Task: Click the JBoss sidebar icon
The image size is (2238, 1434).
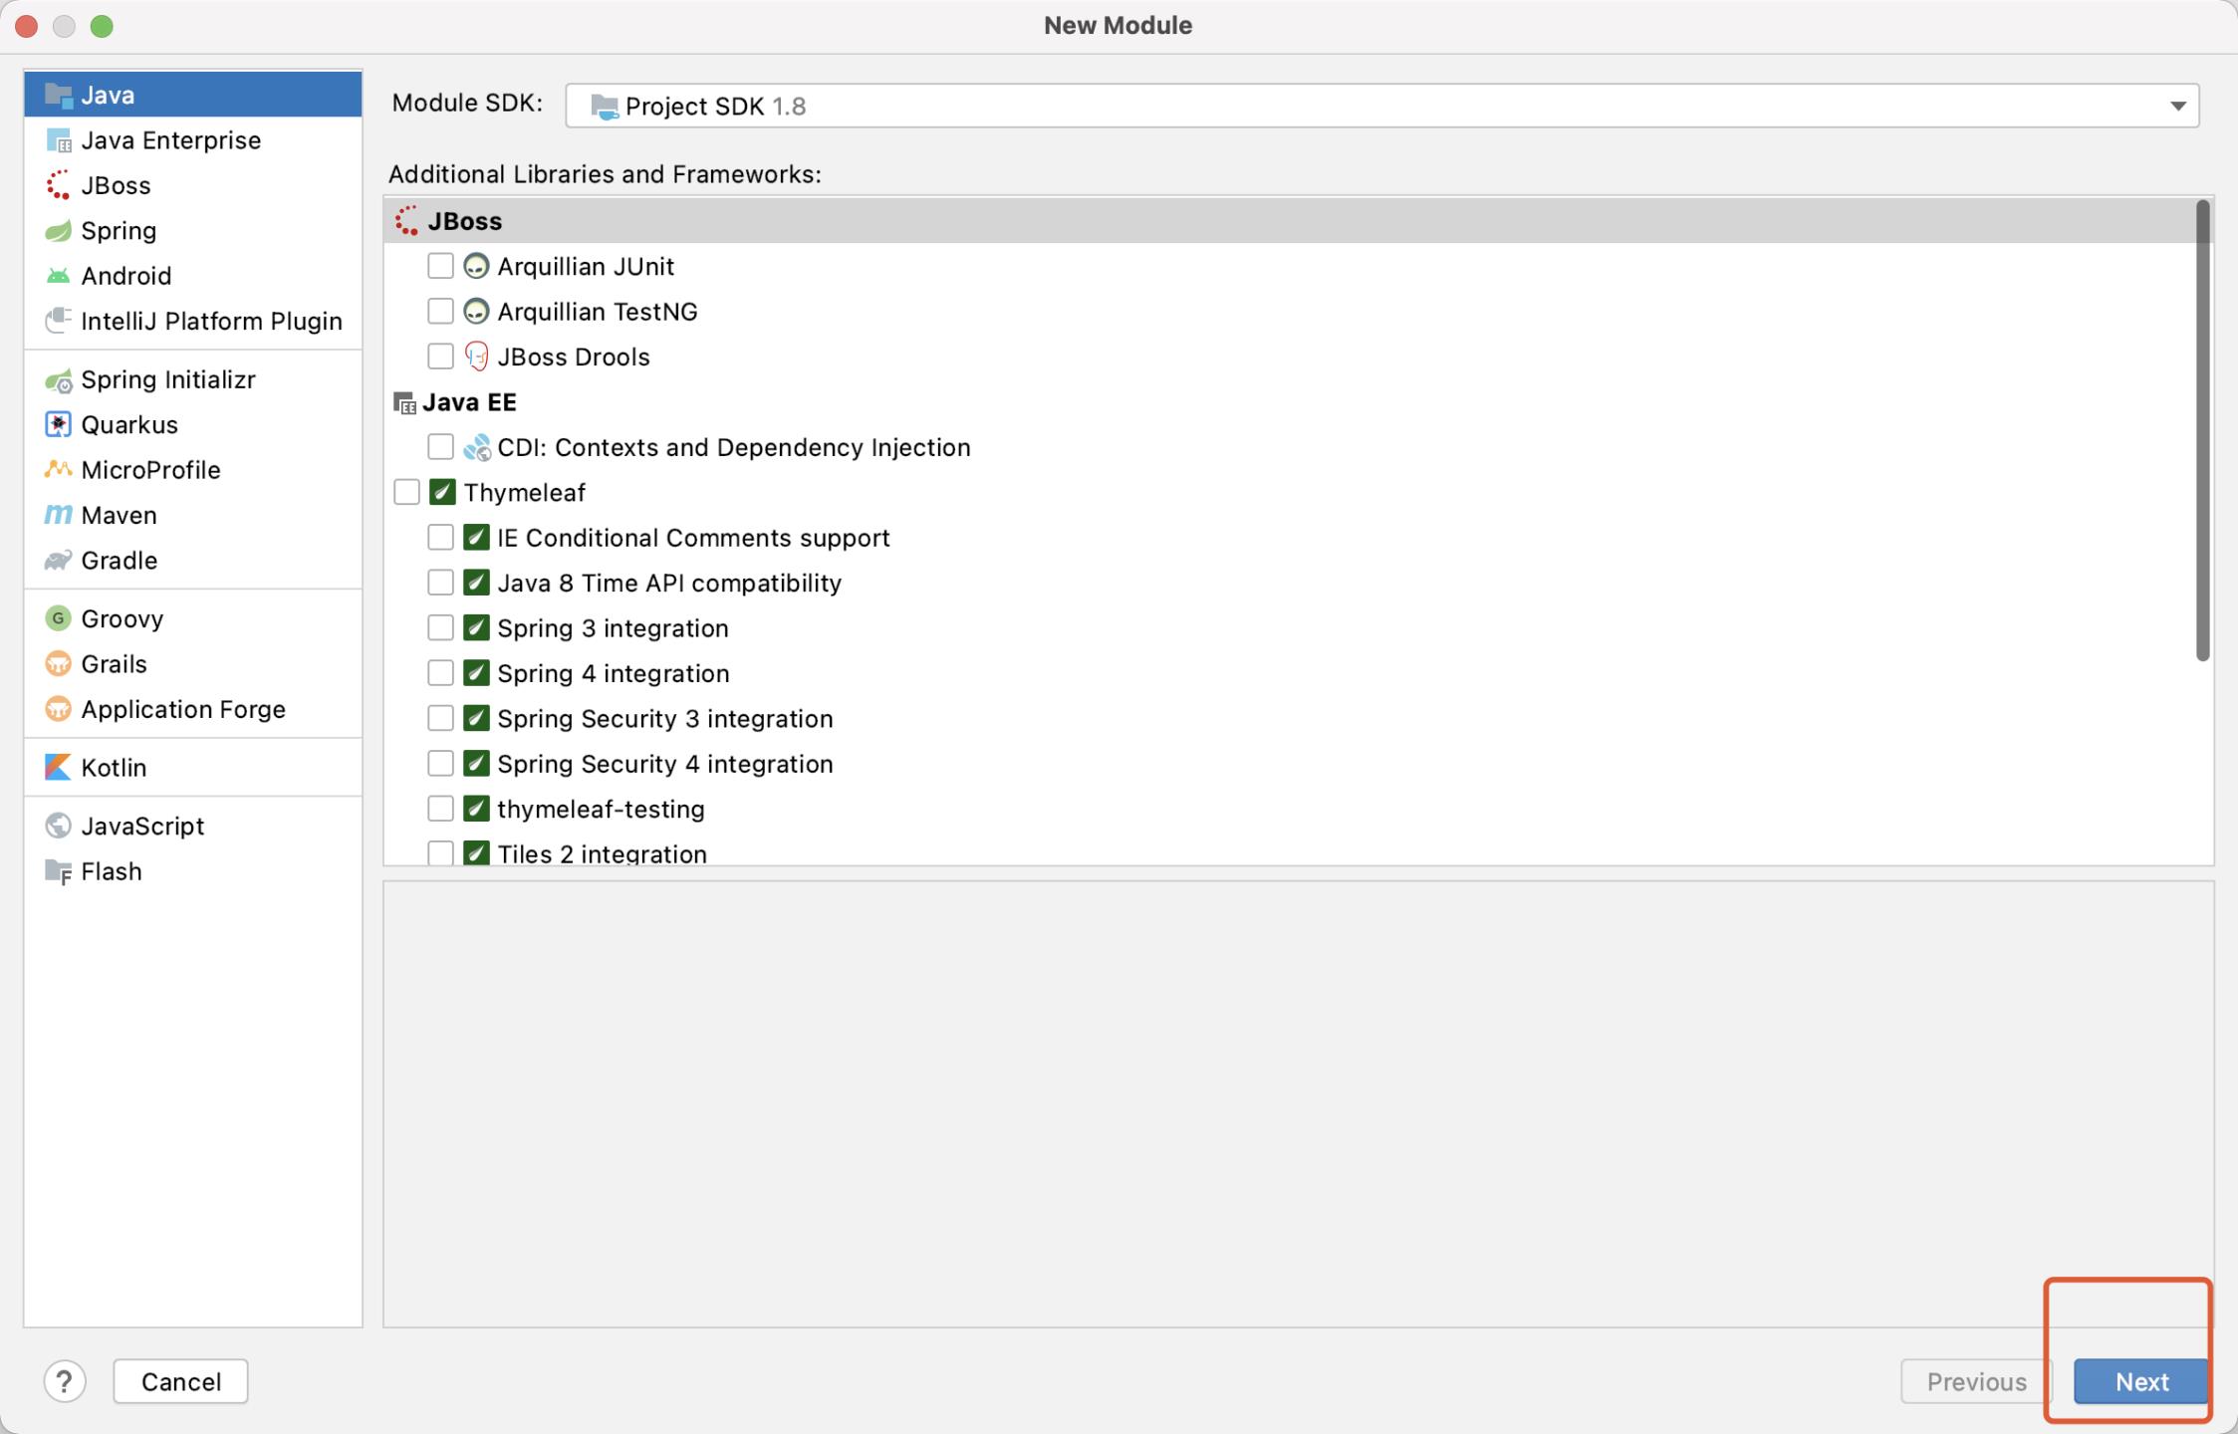Action: [59, 185]
